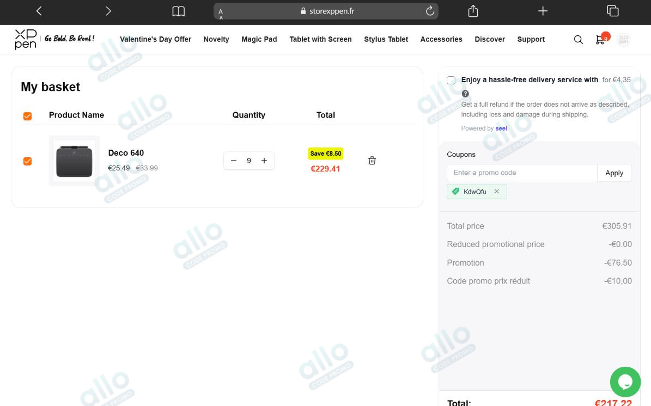Open the browser tabs overview icon

click(612, 11)
